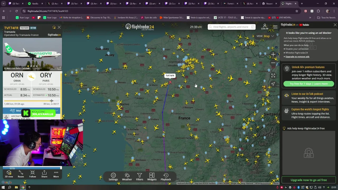
Task: Open the Weather overlay options
Action: pos(127,177)
